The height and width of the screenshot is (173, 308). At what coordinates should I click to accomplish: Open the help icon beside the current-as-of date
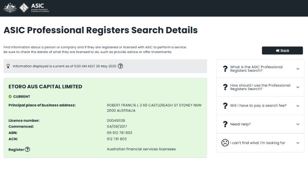pyautogui.click(x=120, y=66)
